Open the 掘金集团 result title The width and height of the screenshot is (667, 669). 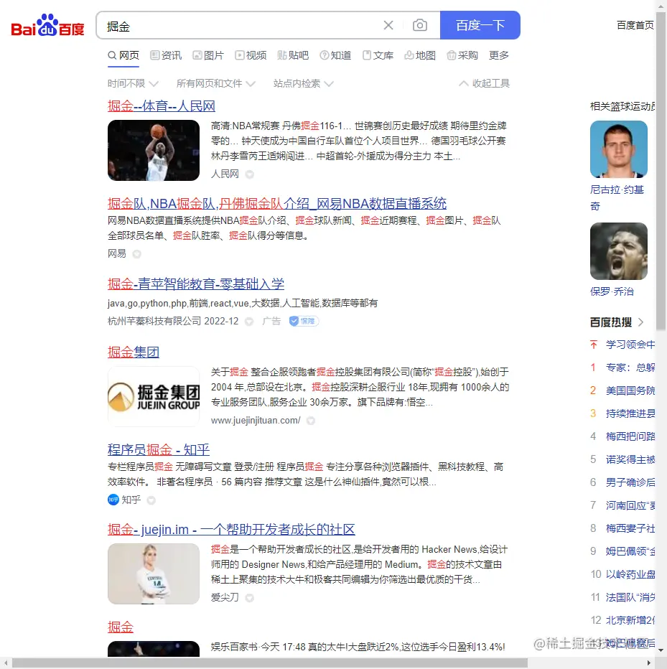[134, 352]
